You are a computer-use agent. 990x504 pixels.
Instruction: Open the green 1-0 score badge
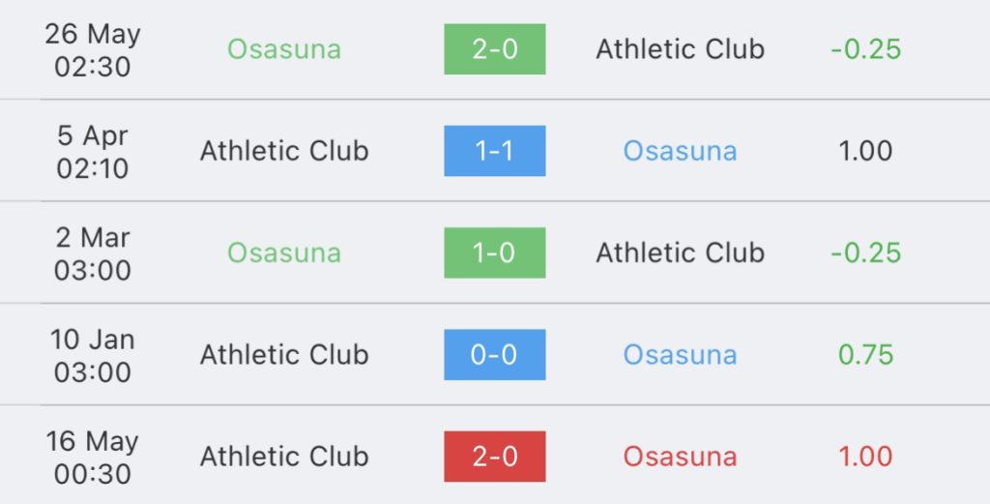(494, 252)
